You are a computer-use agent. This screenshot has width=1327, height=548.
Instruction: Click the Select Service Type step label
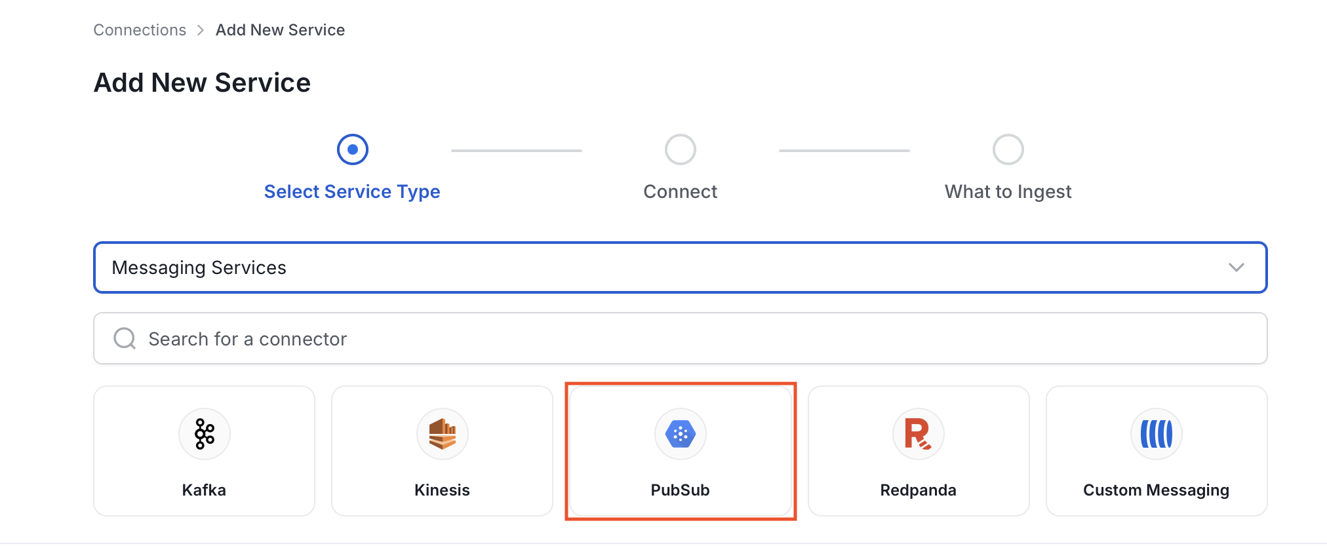(352, 191)
